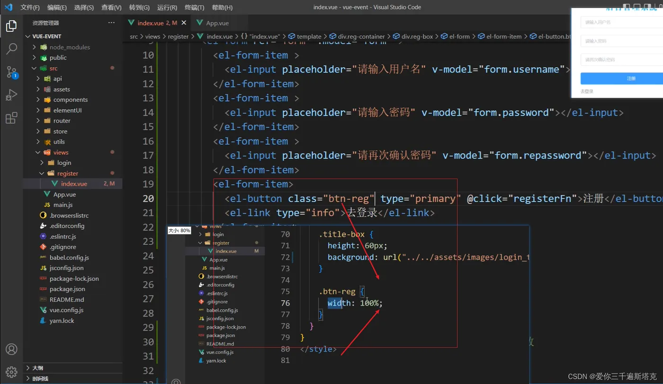Open .gitignore in the left Explorer sidebar
Image resolution: width=663 pixels, height=384 pixels.
72,247
